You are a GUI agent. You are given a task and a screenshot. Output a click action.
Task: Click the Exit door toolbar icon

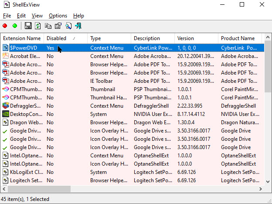point(78,26)
